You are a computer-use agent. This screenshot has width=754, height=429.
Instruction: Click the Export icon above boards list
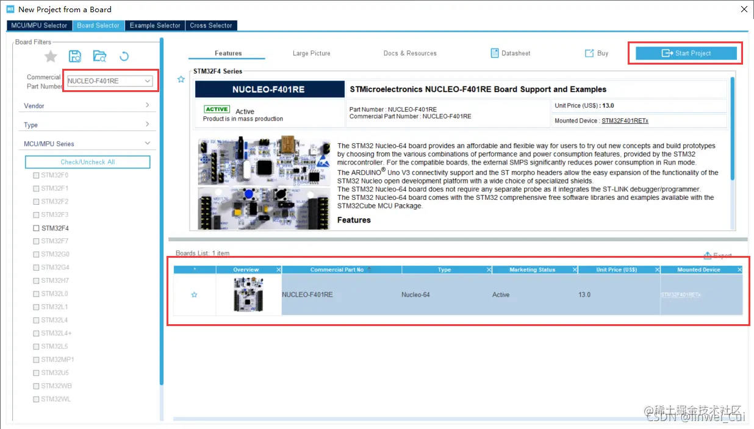(x=708, y=255)
